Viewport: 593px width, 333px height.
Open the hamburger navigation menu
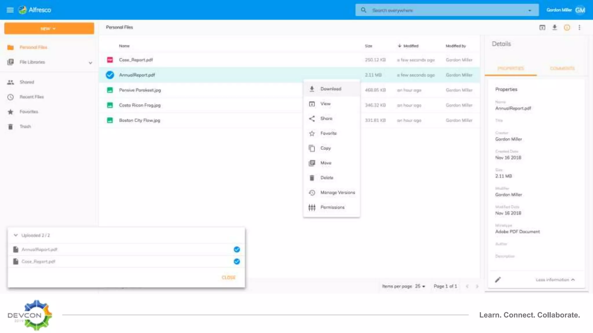pos(10,10)
